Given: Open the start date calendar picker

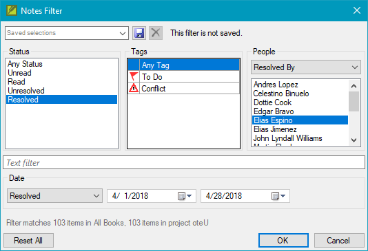Looking at the screenshot, I should tap(185, 196).
